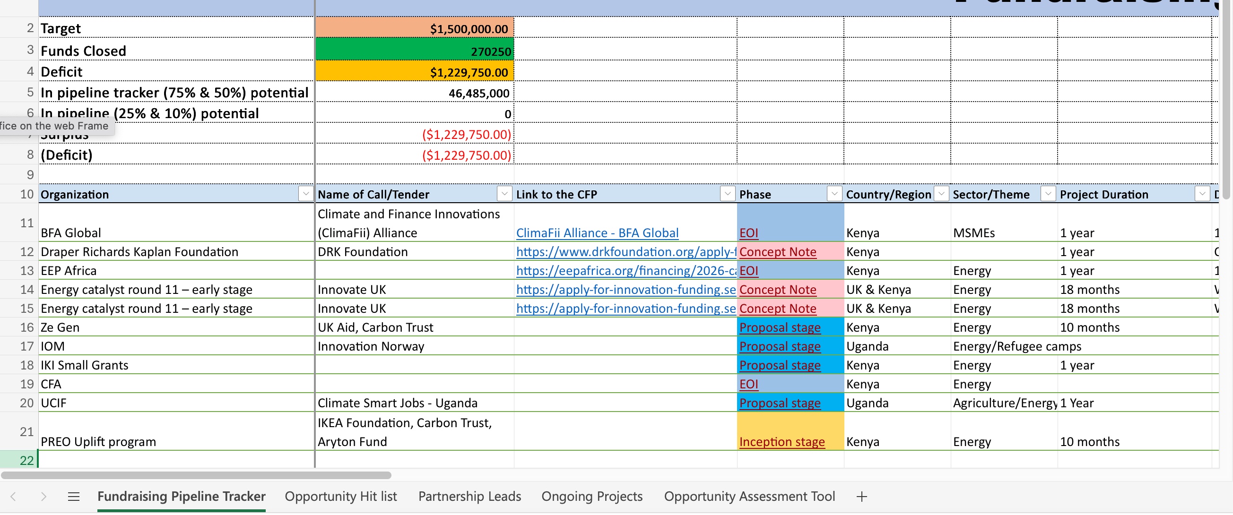Click Concept Note link for Draper Richards Kaplan
1233x515 pixels.
778,252
